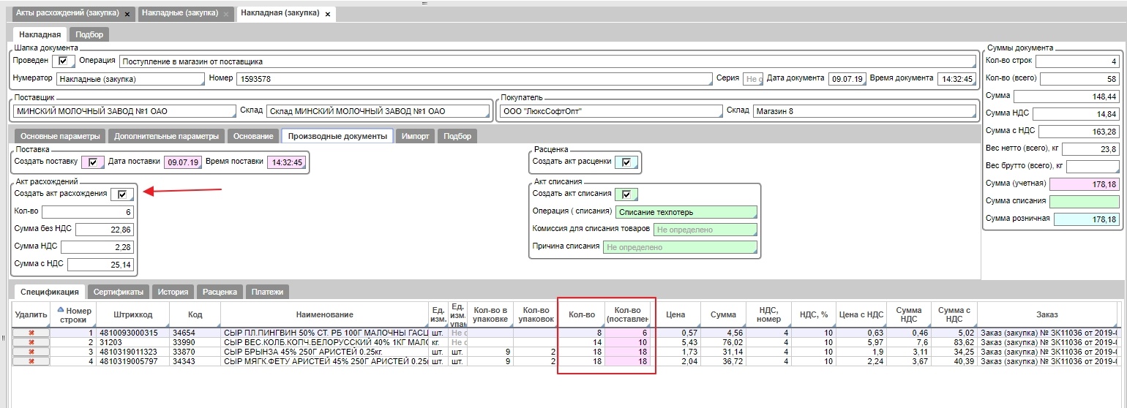Close the Акты расхождений (закупка) tab

[127, 14]
